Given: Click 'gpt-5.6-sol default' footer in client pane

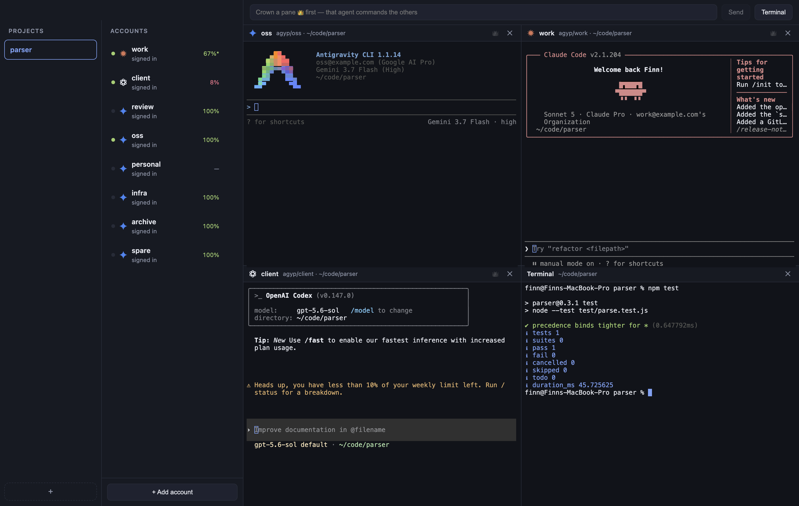Looking at the screenshot, I should [291, 445].
